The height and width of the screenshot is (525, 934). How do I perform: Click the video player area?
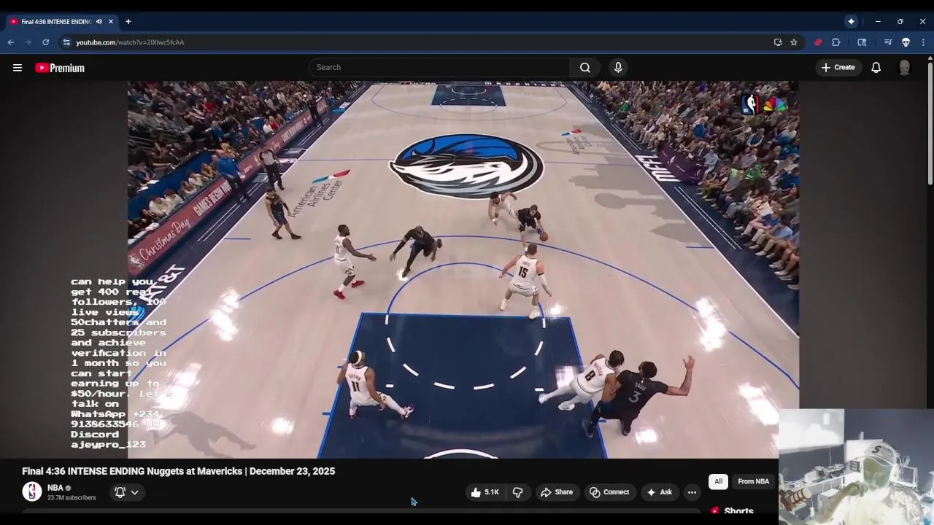463,270
